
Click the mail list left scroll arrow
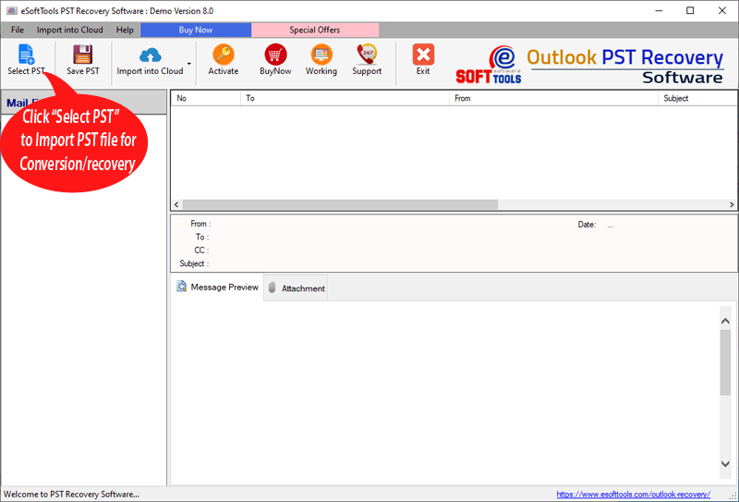point(176,204)
